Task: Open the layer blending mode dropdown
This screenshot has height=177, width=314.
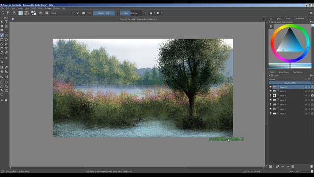Action: pos(288,79)
